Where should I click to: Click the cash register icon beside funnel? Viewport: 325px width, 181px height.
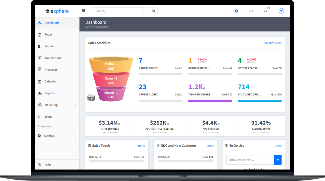[x=91, y=97]
